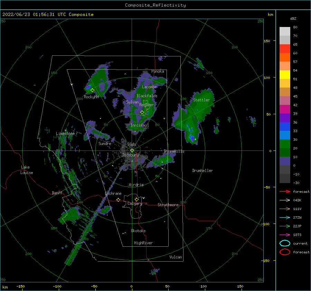Click the Blackfalds town label
The height and width of the screenshot is (291, 311).
coord(147,96)
